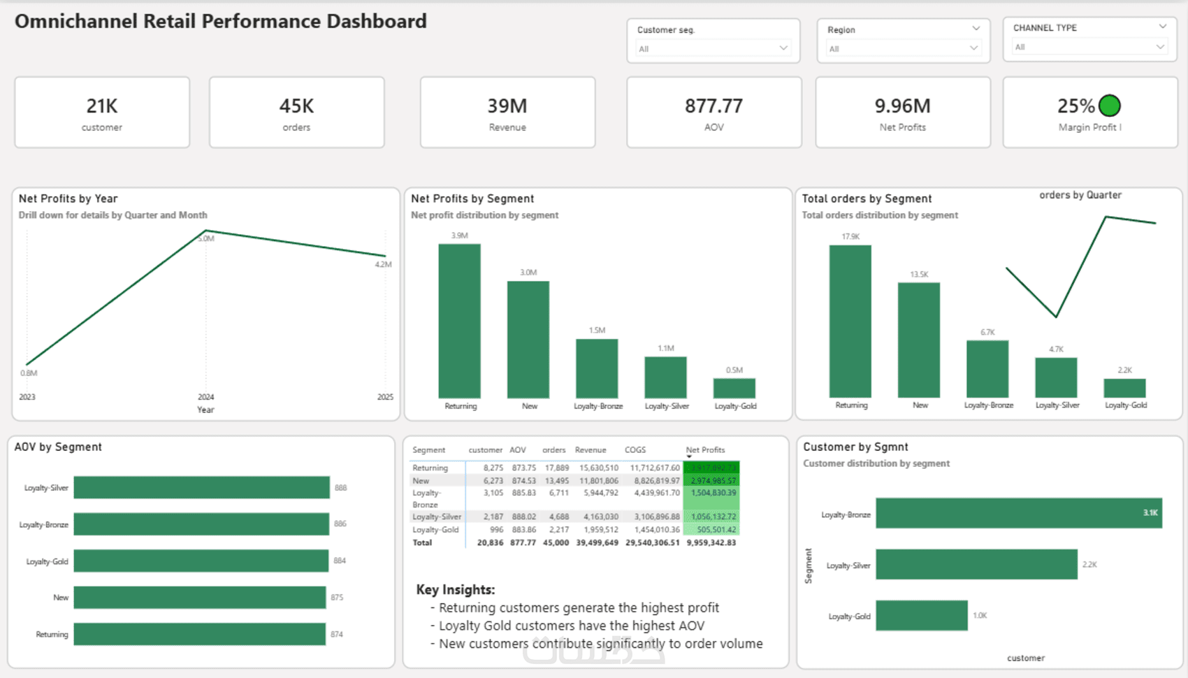The height and width of the screenshot is (678, 1188).
Task: Sort table by the Net Profits column
Action: tap(705, 450)
